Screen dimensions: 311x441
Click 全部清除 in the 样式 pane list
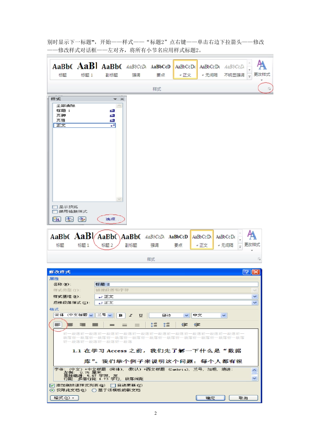84,106
